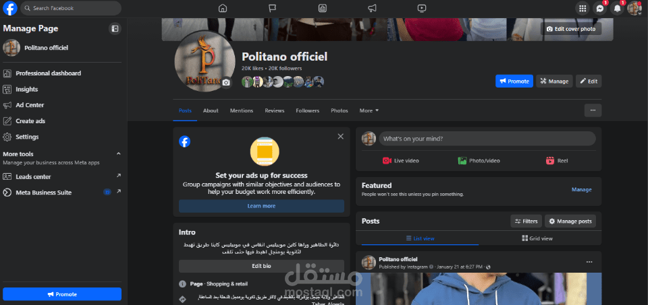Open Insights in the sidebar

click(62, 90)
